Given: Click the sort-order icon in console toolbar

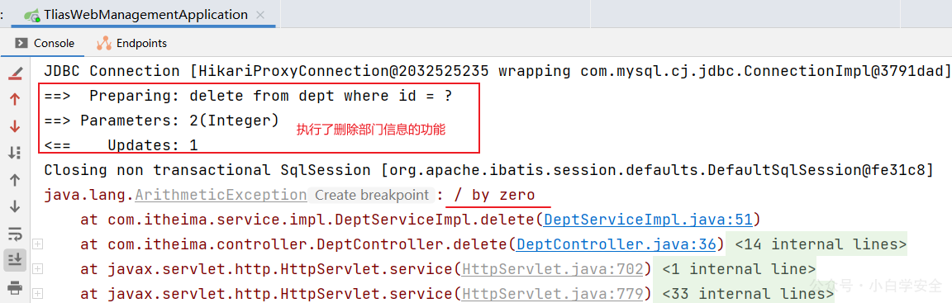Looking at the screenshot, I should click(15, 153).
